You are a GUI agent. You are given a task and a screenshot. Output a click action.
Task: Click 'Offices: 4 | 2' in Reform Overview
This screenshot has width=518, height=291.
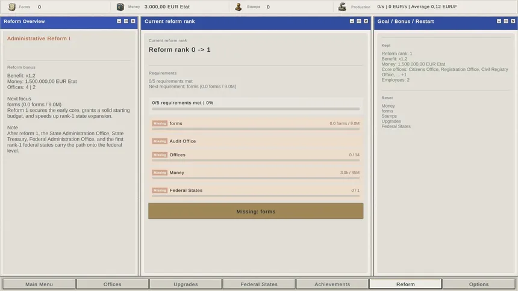coord(21,87)
